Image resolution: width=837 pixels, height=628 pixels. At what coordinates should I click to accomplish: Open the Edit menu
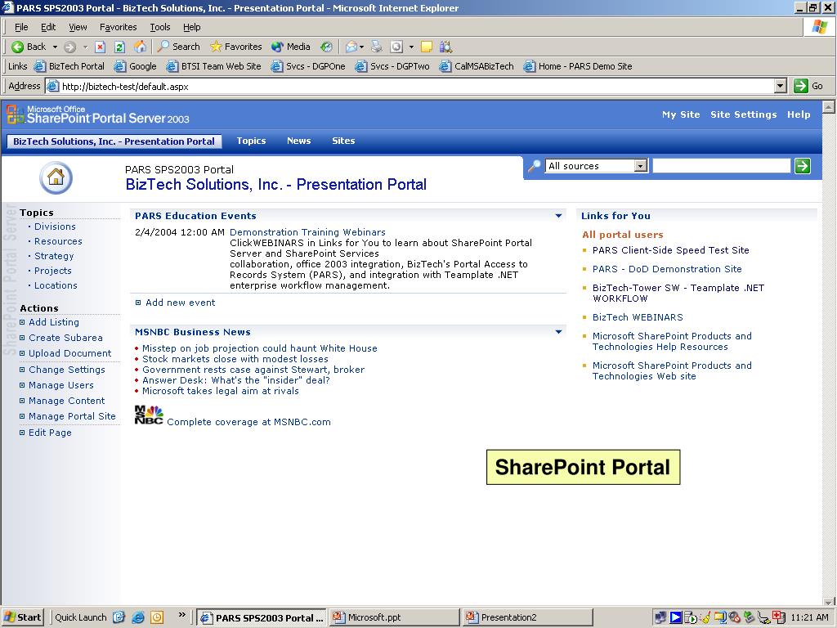[x=48, y=27]
